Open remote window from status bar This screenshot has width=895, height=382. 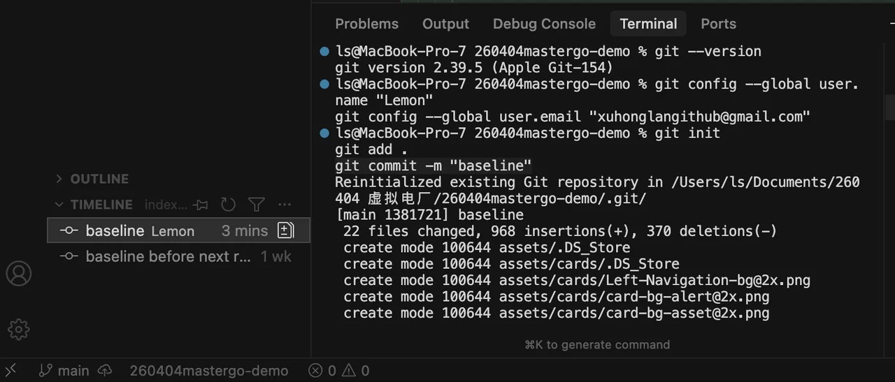10,370
